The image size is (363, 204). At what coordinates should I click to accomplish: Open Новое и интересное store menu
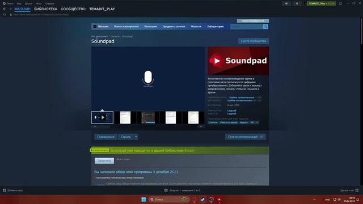(126, 27)
